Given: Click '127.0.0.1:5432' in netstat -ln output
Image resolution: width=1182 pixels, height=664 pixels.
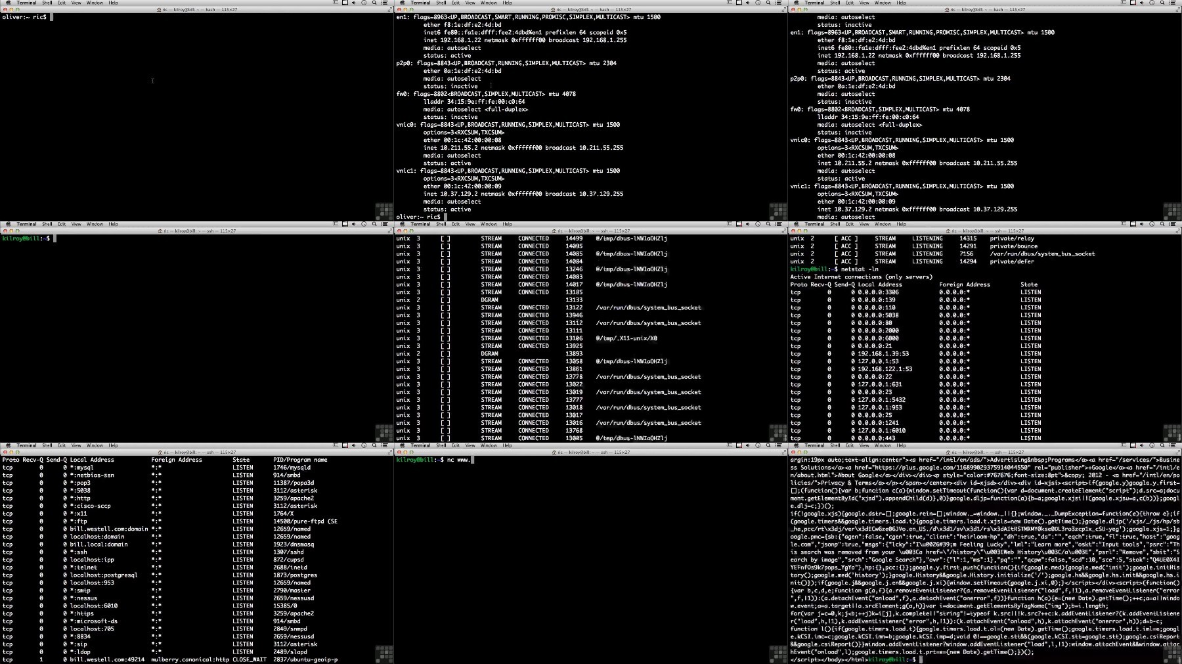Looking at the screenshot, I should coord(882,400).
